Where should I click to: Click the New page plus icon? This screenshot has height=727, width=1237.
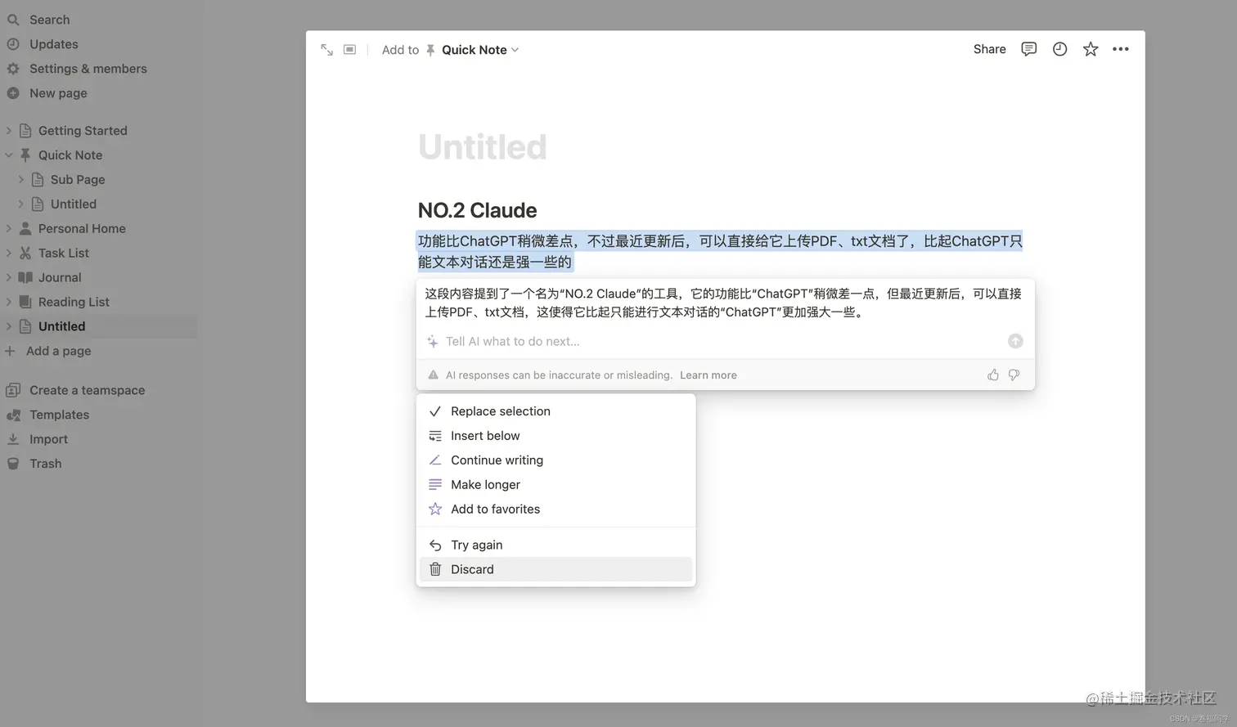click(x=13, y=93)
